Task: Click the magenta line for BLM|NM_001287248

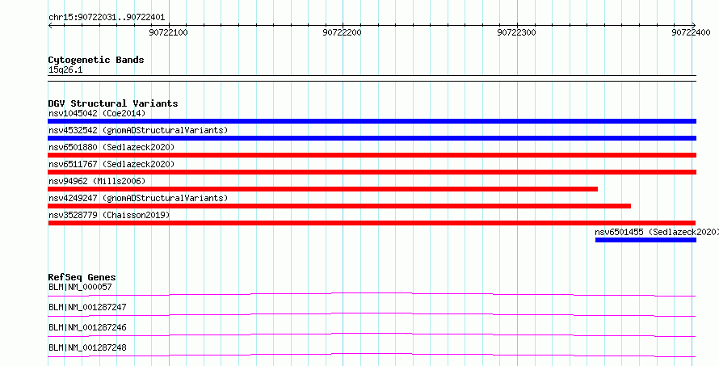Action: [x=372, y=355]
